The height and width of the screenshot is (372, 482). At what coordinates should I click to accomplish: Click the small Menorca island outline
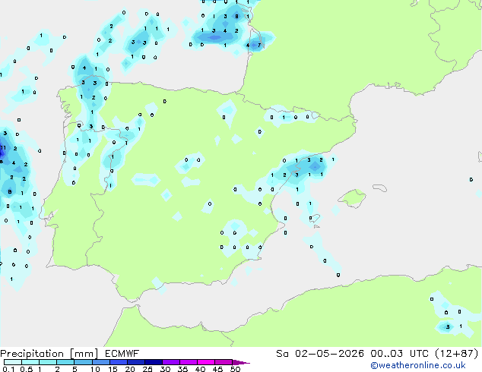coord(380,188)
